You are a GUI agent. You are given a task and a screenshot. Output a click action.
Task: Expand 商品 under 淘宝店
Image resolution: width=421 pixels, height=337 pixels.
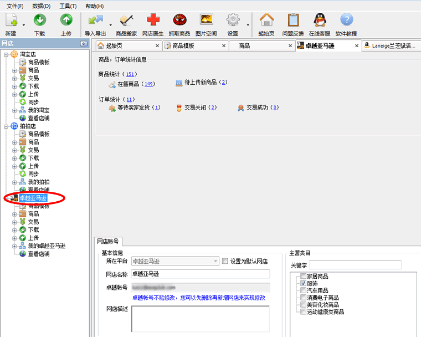14,71
